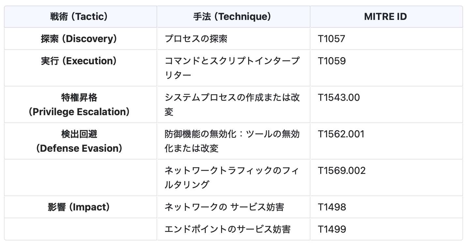467x246 pixels.
Task: Click the プロセスの探索 technique cell
Action: tap(196, 39)
